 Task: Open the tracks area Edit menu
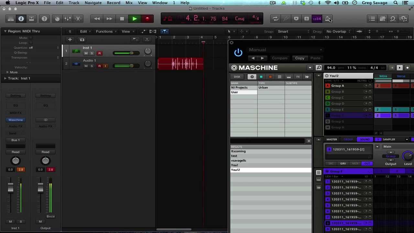pos(85,31)
